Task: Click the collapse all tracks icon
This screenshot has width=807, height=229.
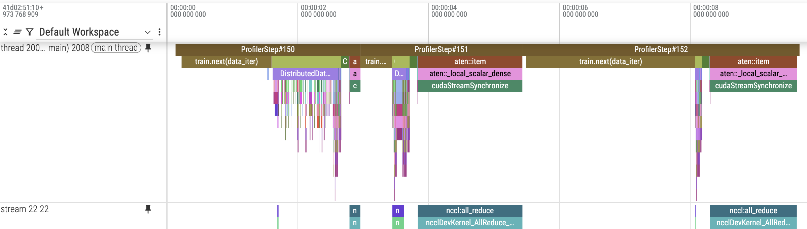Action: tap(5, 32)
